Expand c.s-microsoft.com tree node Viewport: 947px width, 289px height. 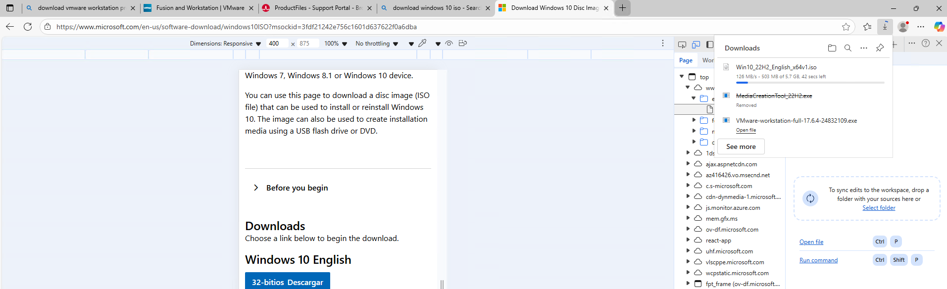(688, 185)
